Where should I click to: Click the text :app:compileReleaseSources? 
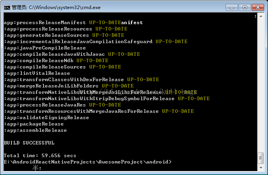45,67
